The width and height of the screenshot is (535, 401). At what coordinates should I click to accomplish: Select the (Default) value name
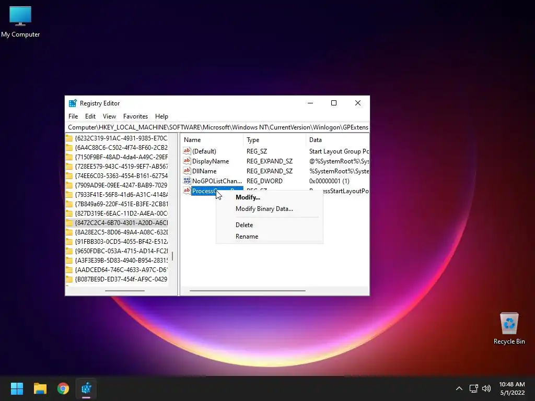(204, 151)
